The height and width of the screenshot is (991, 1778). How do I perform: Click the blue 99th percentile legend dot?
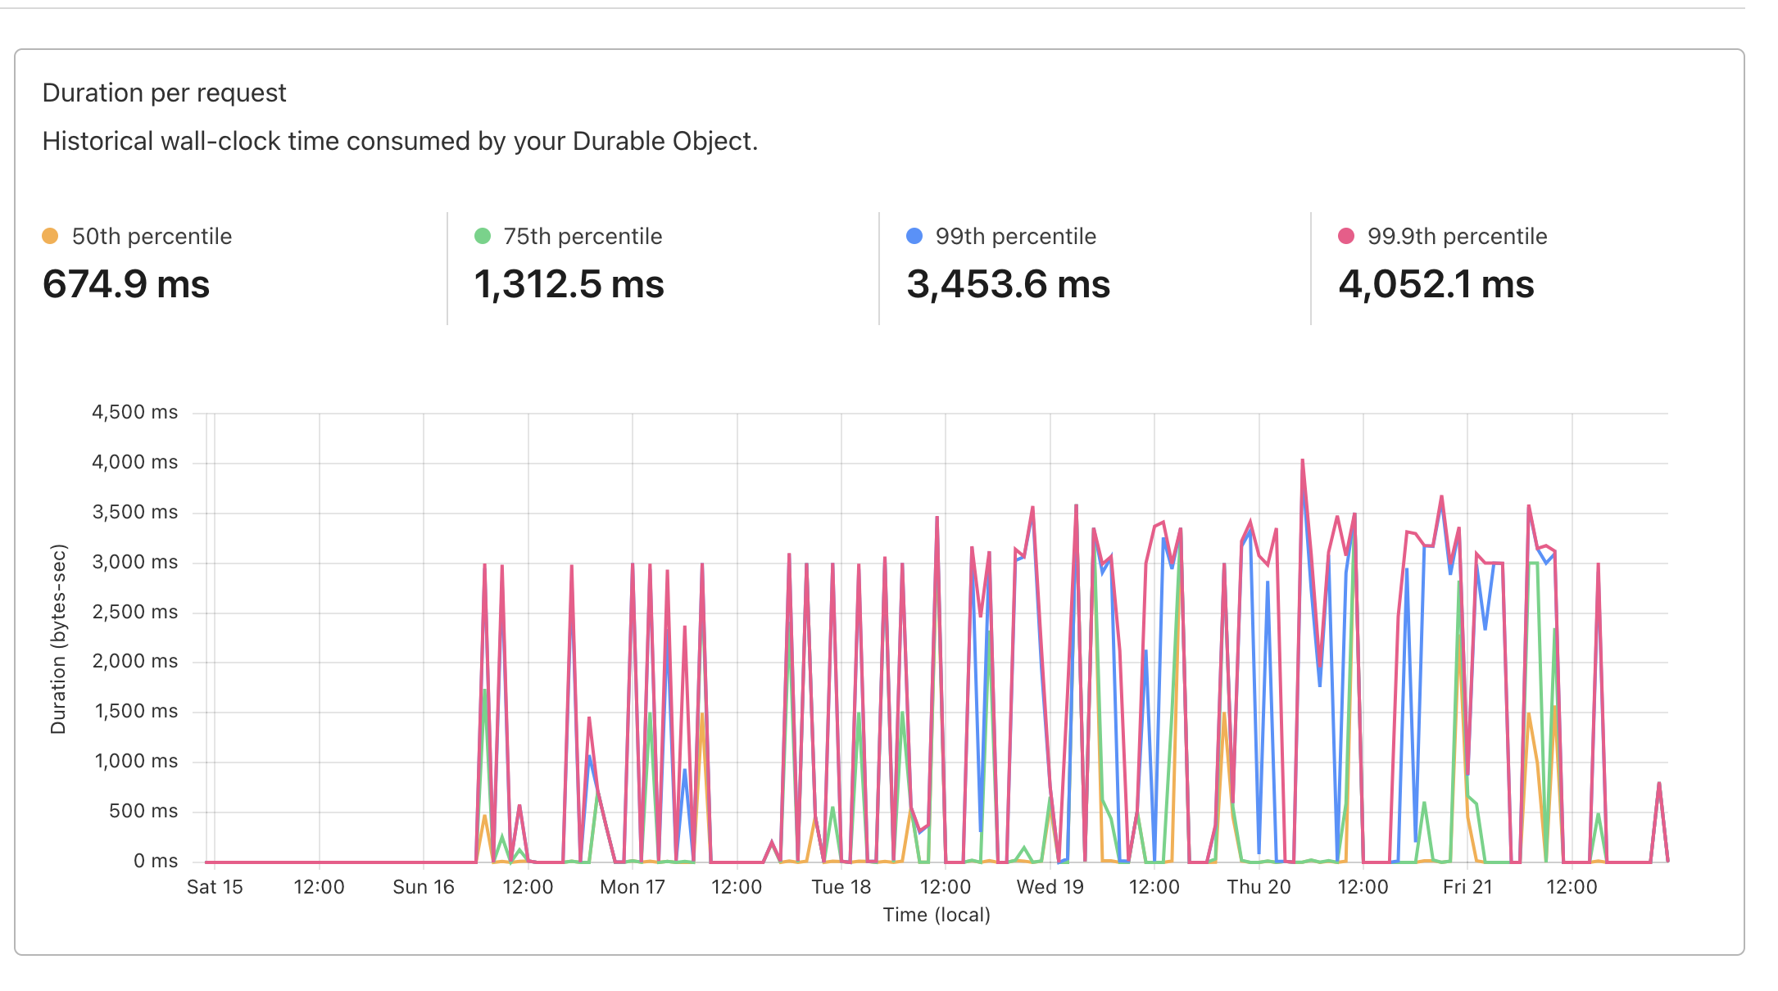[914, 236]
